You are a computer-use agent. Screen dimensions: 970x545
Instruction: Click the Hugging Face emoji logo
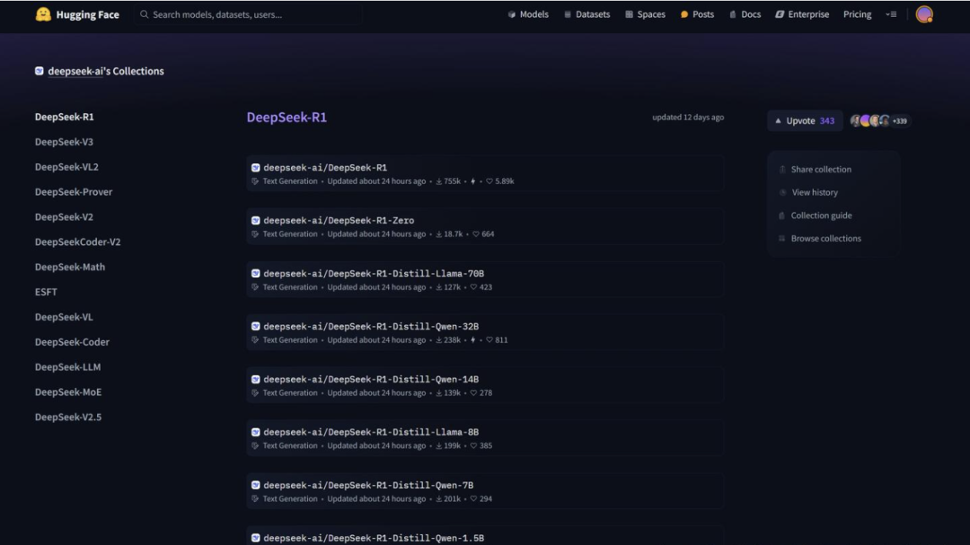point(43,14)
